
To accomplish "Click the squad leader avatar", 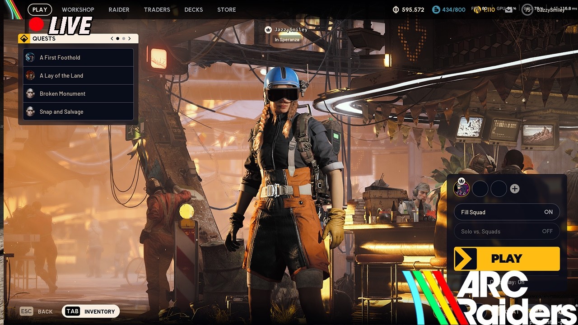I will 461,189.
